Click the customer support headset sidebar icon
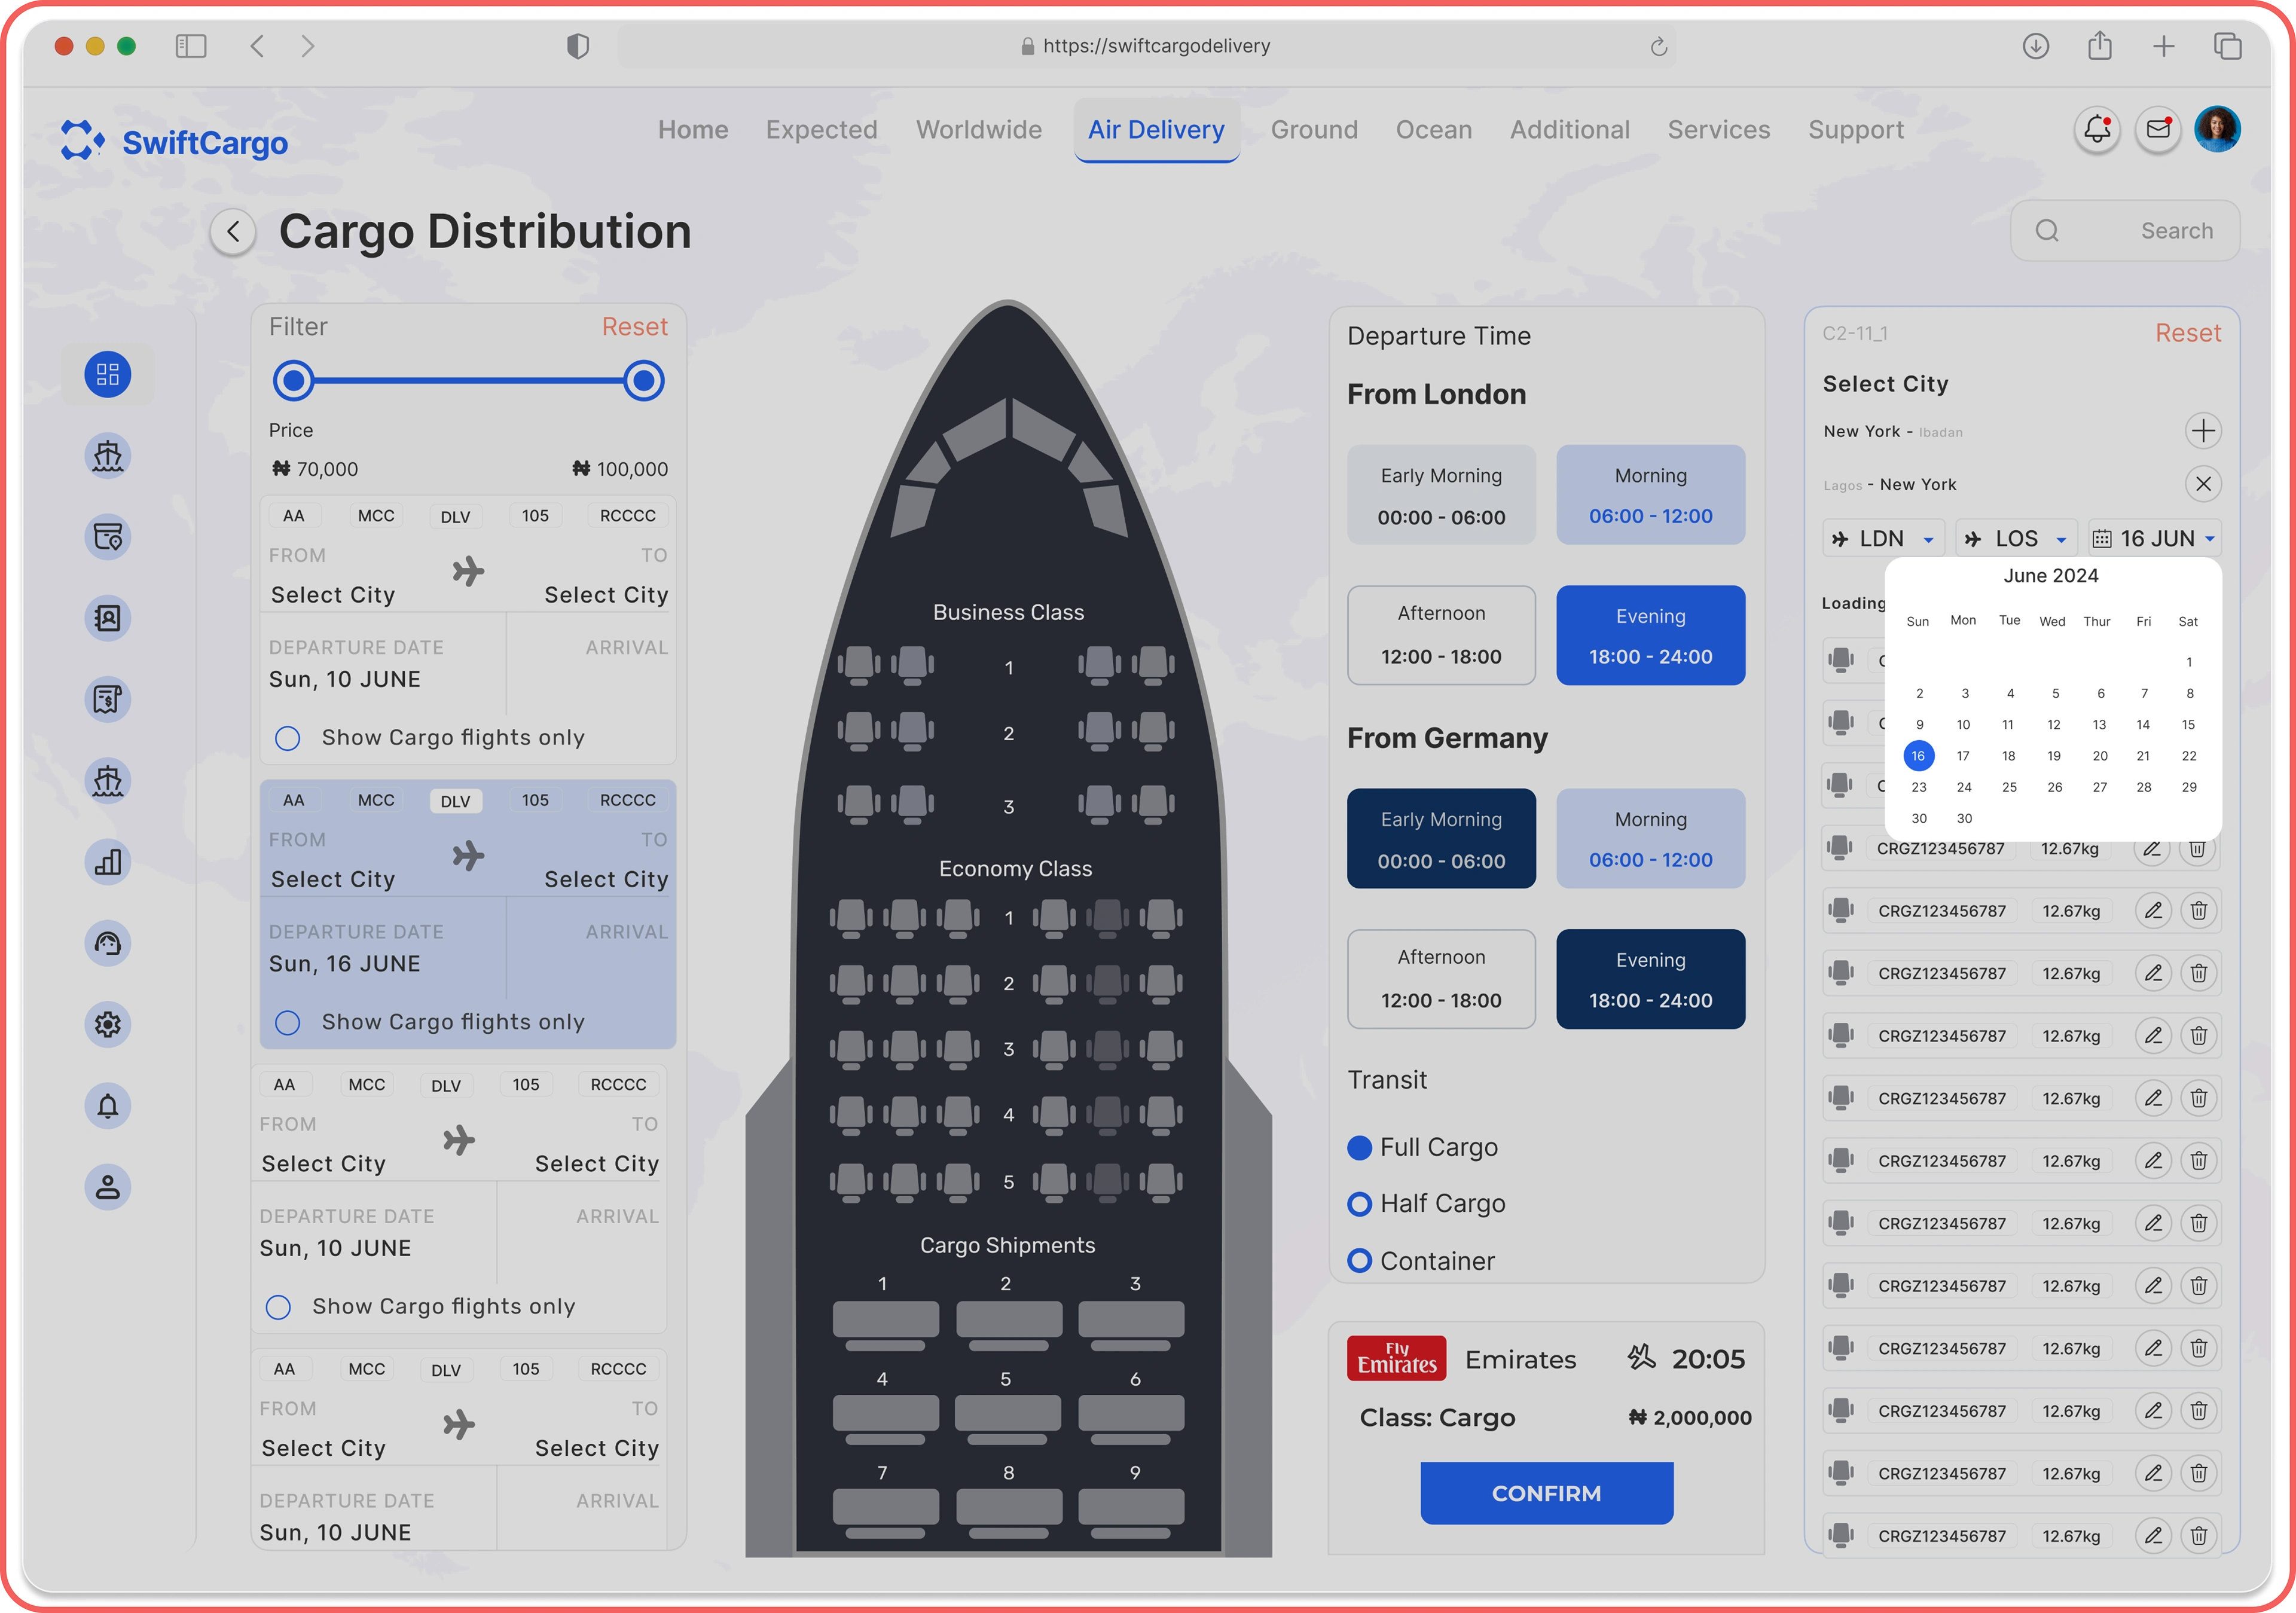This screenshot has width=2296, height=1613. (108, 943)
